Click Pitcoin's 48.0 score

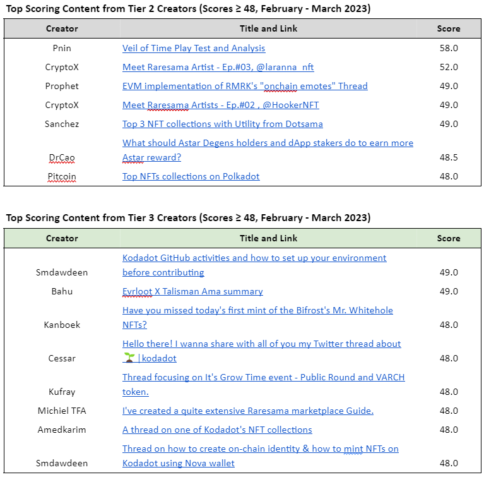(449, 176)
